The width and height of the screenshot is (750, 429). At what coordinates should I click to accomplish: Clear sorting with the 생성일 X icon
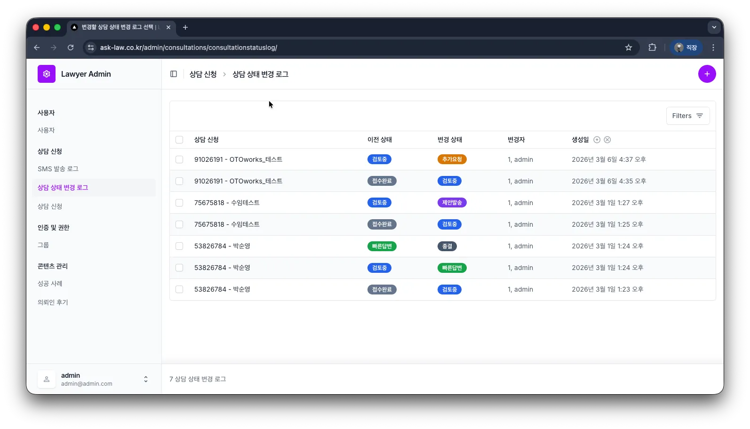coord(607,140)
